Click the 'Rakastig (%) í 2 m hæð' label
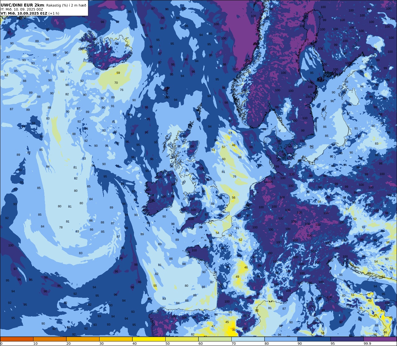This screenshot has width=397, height=346. tap(66, 5)
